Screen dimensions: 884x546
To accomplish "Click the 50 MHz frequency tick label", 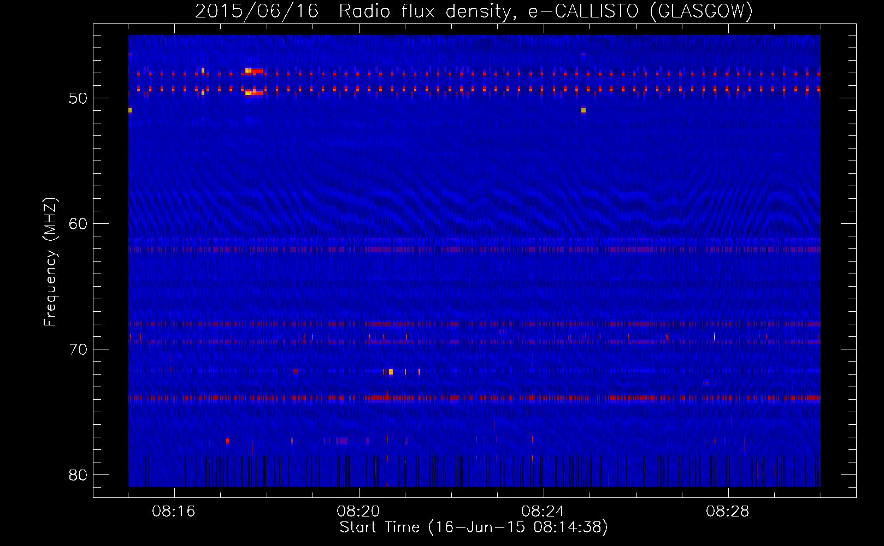I will point(78,98).
